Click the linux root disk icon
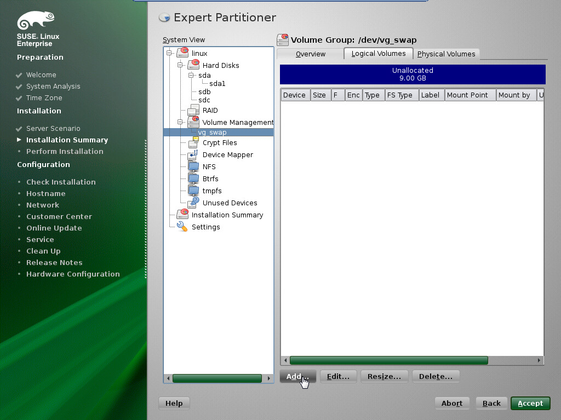Image resolution: width=561 pixels, height=420 pixels. pos(182,53)
